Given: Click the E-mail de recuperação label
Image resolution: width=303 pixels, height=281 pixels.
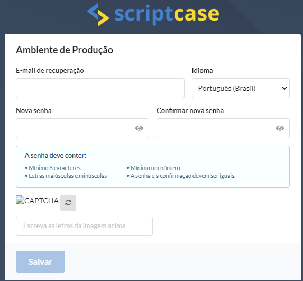Looking at the screenshot, I should [50, 71].
